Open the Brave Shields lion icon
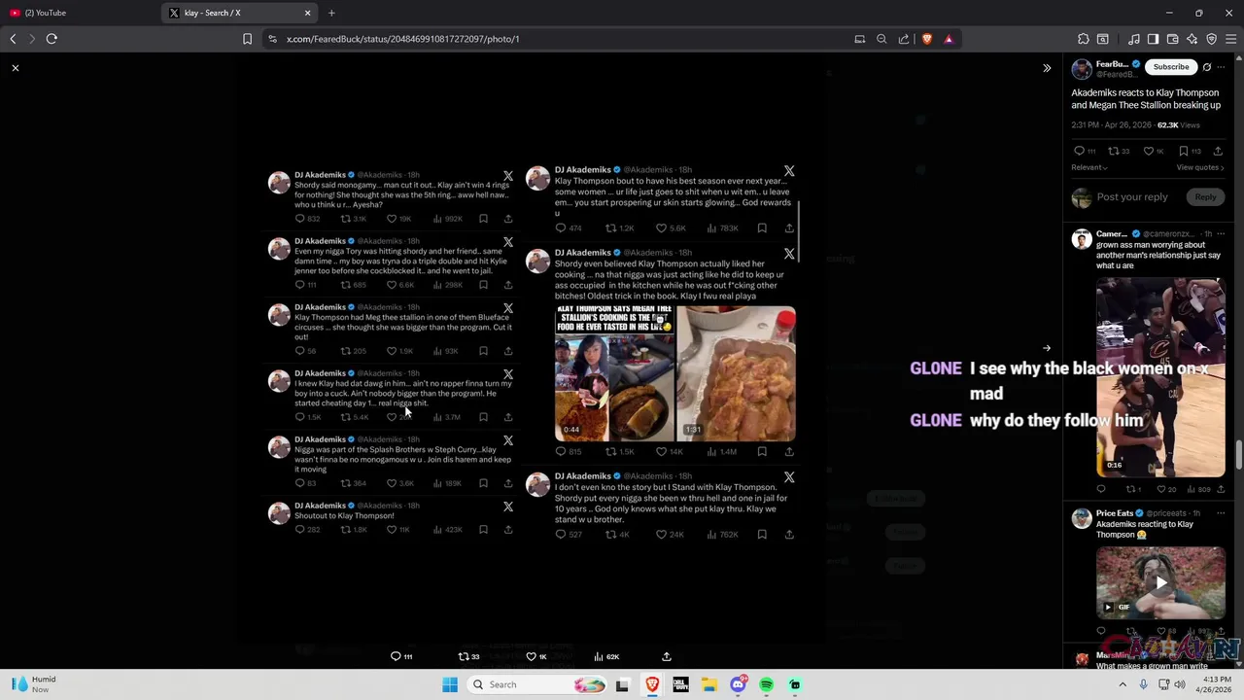The width and height of the screenshot is (1244, 700). (927, 39)
